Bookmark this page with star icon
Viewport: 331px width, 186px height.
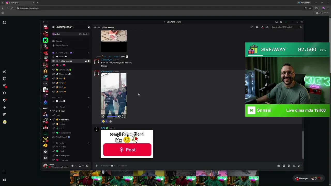tap(310, 8)
